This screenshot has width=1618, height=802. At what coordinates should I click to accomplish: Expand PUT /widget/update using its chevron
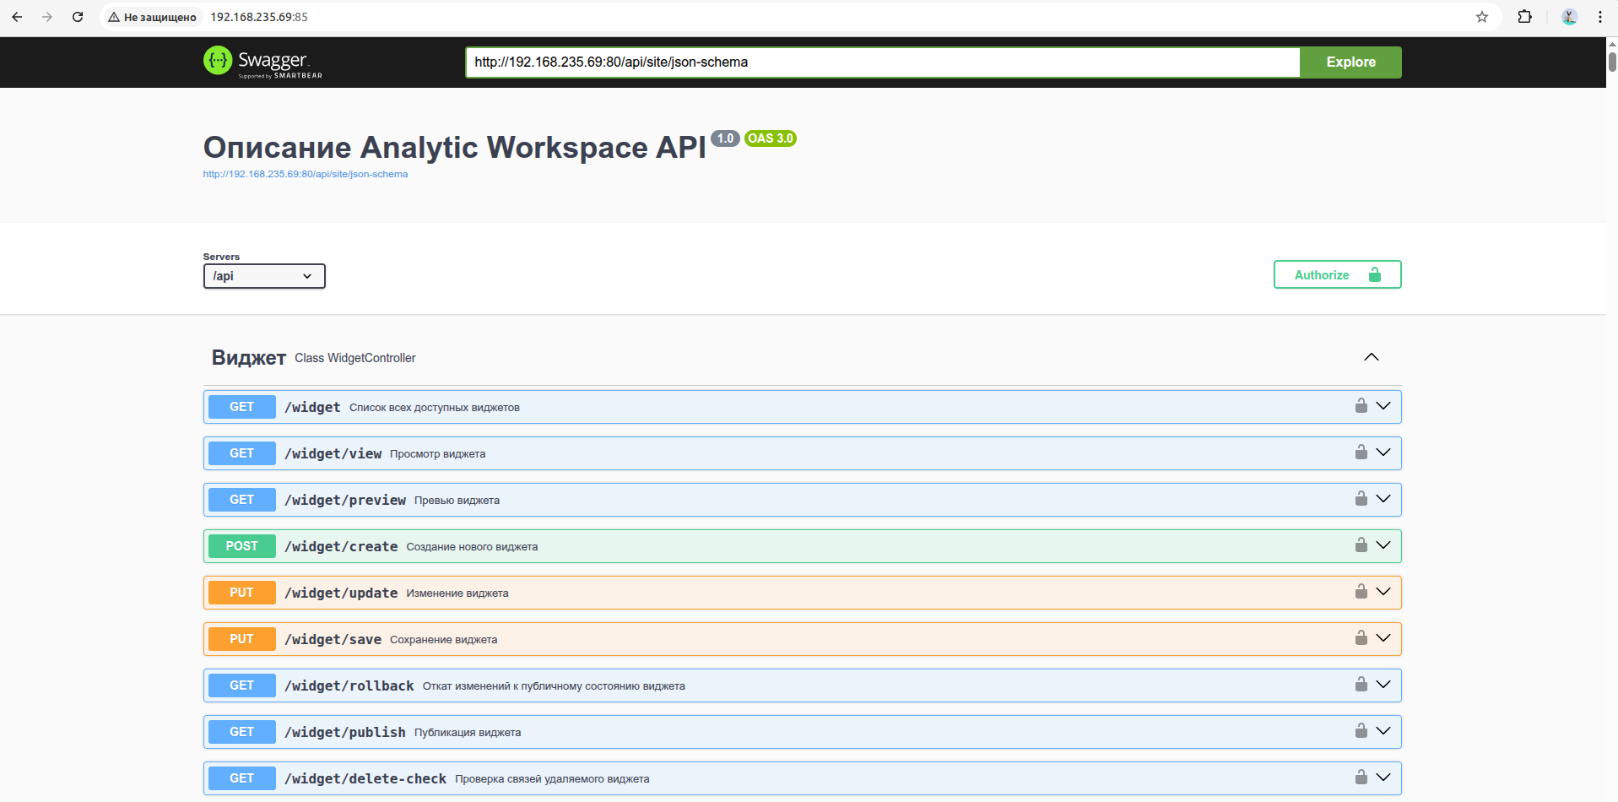pos(1383,592)
